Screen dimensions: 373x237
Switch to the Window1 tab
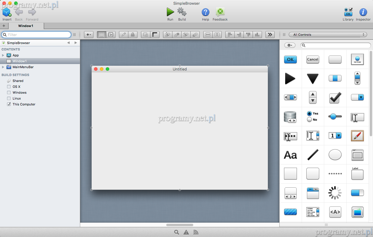pyautogui.click(x=26, y=26)
